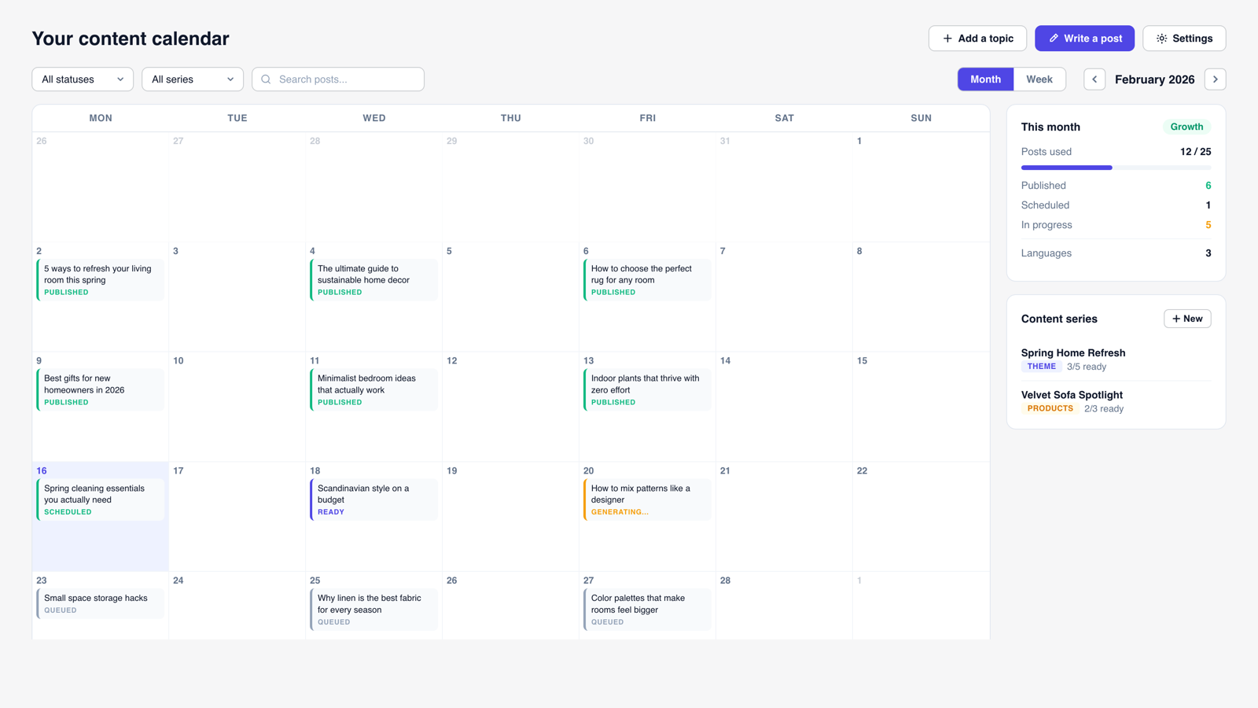
Task: Click the Write a post button
Action: [x=1085, y=38]
